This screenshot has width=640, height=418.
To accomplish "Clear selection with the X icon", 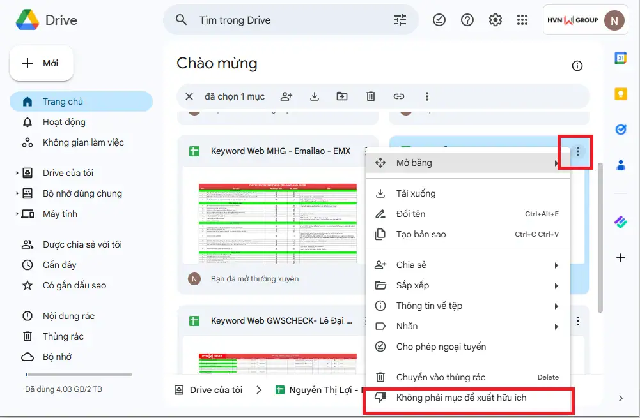I will coord(189,96).
